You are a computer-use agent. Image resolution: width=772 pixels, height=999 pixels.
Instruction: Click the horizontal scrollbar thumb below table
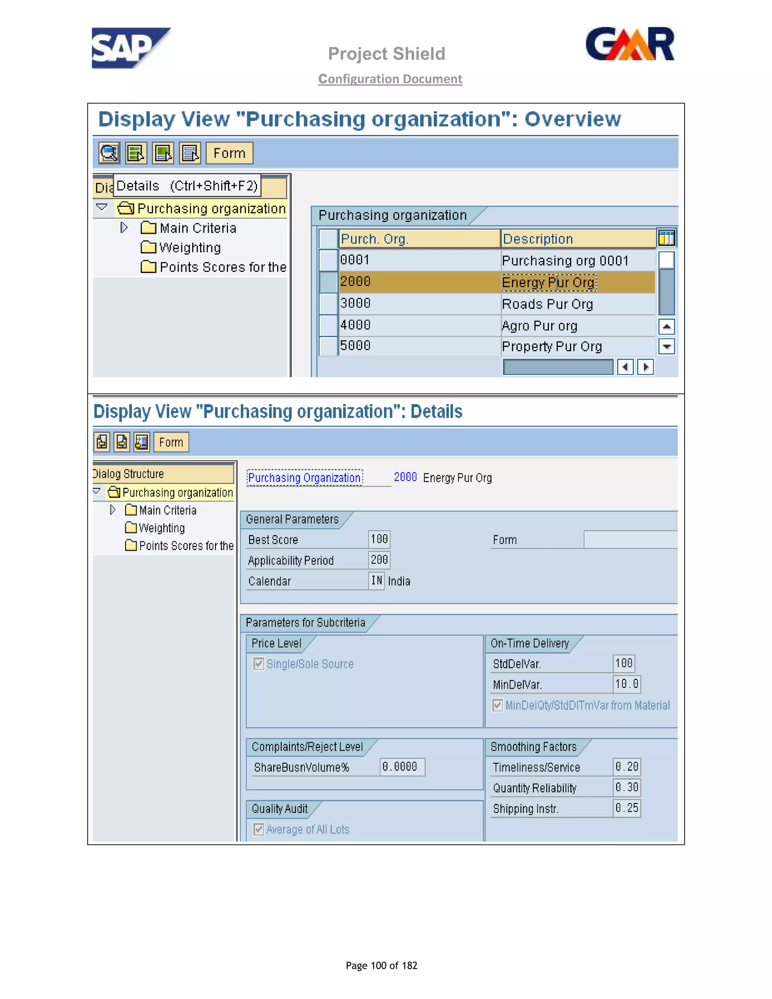[x=558, y=367]
